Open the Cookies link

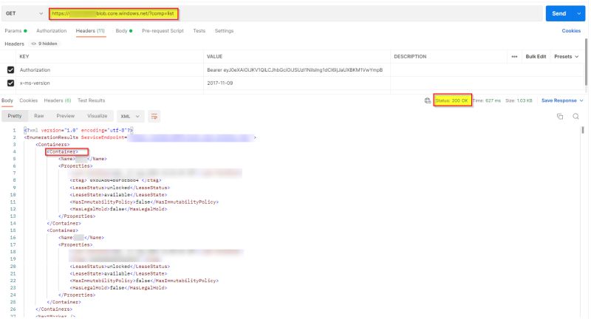[x=571, y=31]
